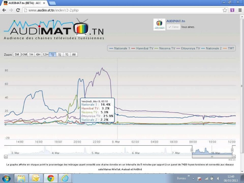Open the purple Yahoo extension icon
This screenshot has width=244, height=183.
[232, 10]
